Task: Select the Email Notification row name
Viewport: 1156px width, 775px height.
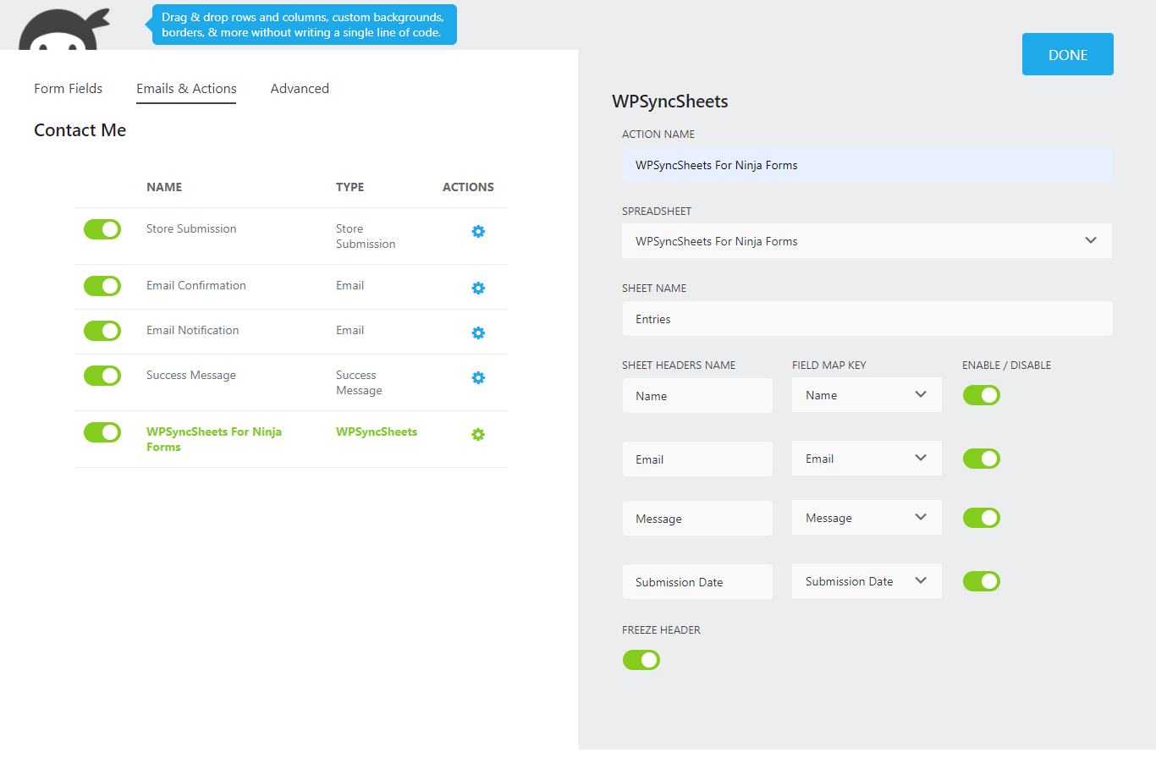Action: click(x=193, y=331)
